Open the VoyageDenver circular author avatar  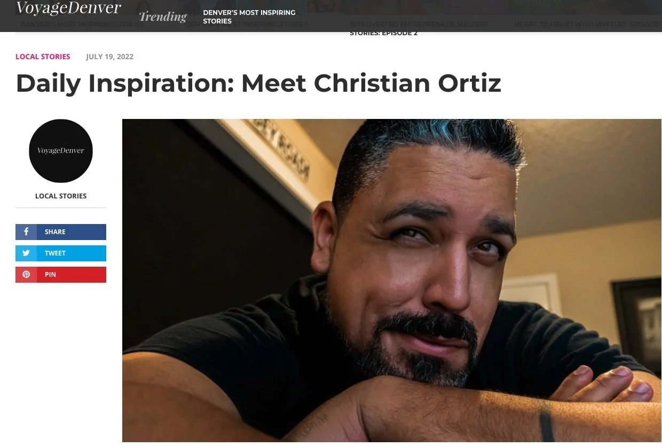(x=61, y=151)
